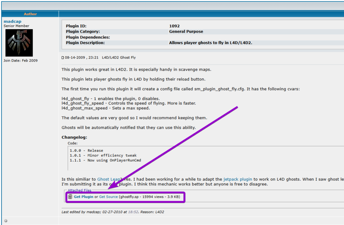This screenshot has width=344, height=225.
Task: Click the small icon left of Get Plugin
Action: click(70, 197)
